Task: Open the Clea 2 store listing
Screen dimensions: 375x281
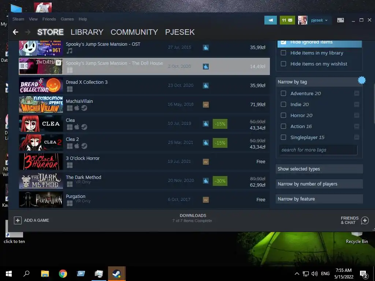Action: point(144,143)
